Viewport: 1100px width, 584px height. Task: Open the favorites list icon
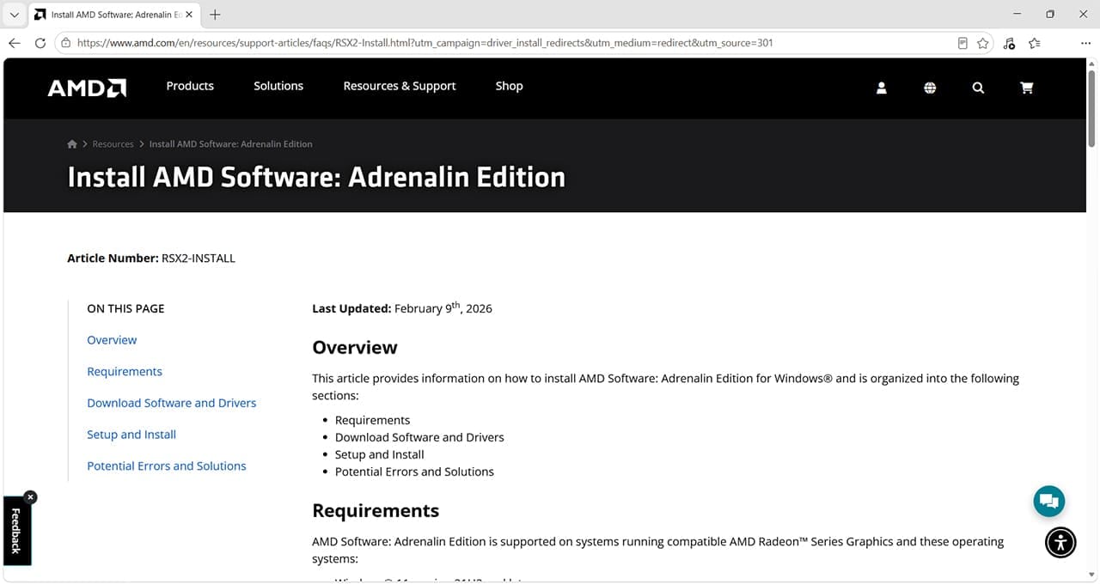click(1035, 43)
